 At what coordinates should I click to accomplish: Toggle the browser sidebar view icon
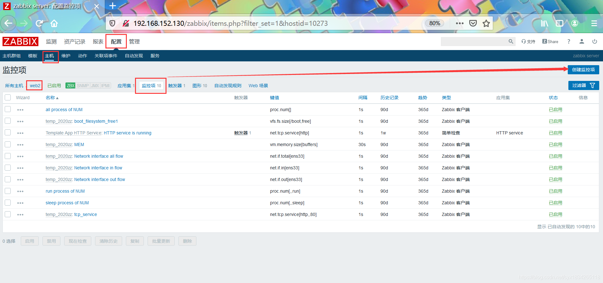pos(560,23)
